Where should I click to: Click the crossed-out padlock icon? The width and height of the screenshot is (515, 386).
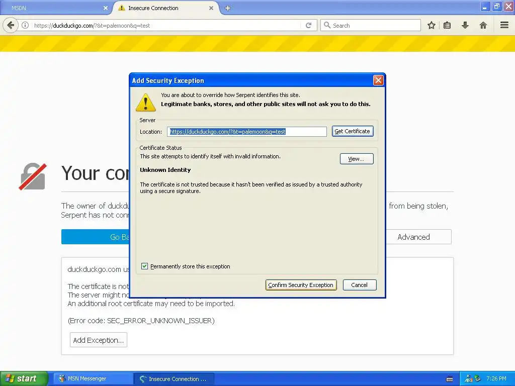pos(33,176)
